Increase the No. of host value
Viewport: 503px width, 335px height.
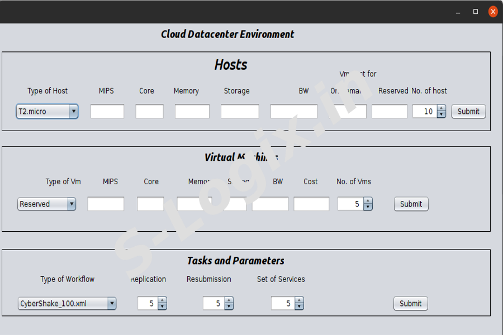[x=442, y=108]
